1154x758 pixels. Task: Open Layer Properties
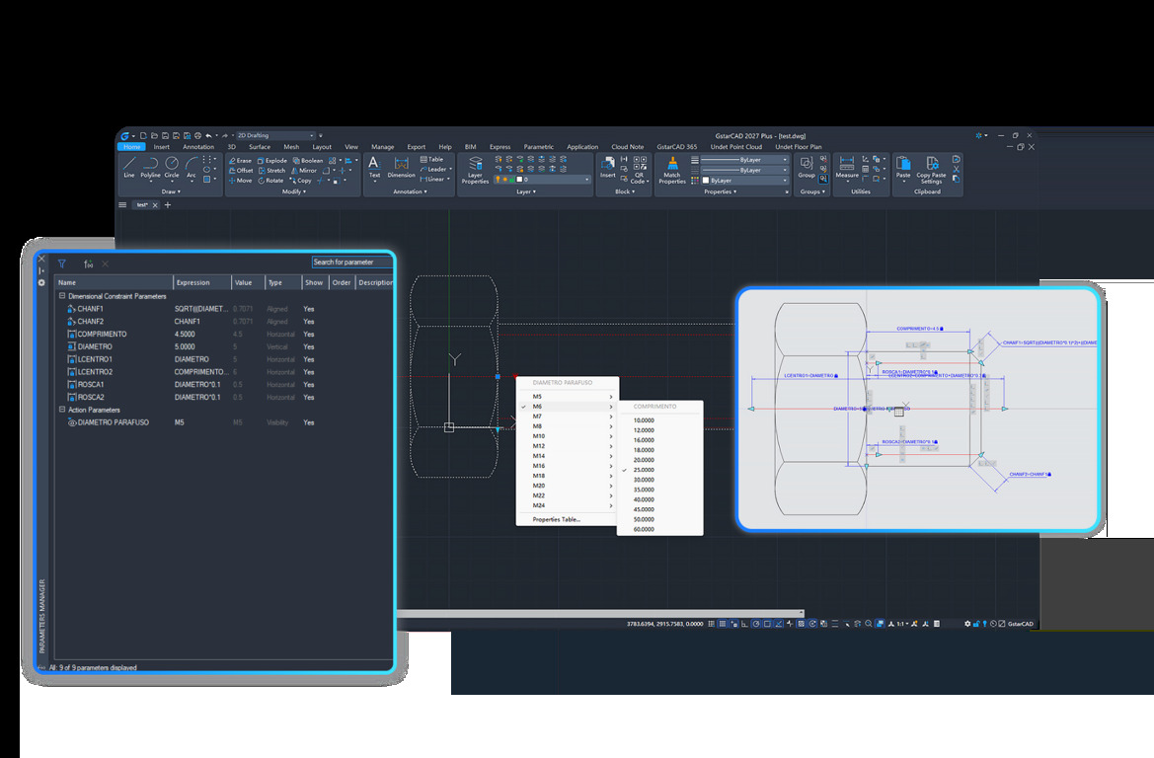click(x=476, y=170)
